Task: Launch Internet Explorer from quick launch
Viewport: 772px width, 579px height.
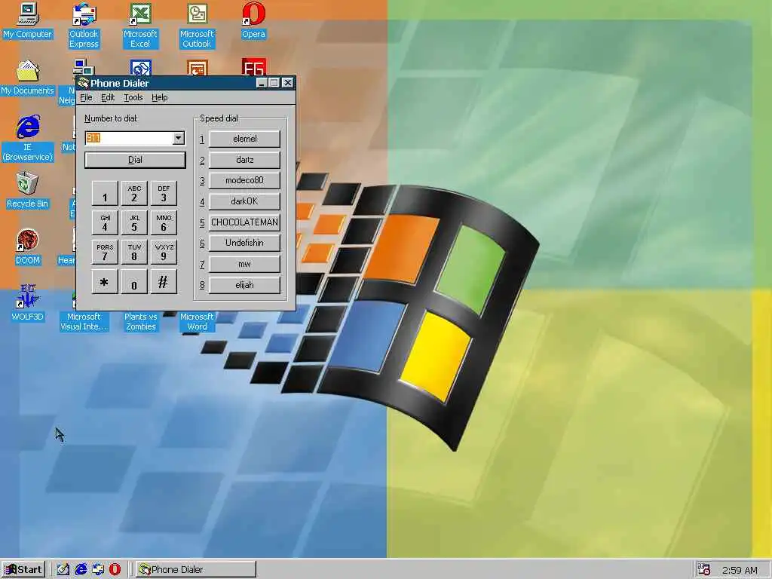Action: tap(80, 569)
